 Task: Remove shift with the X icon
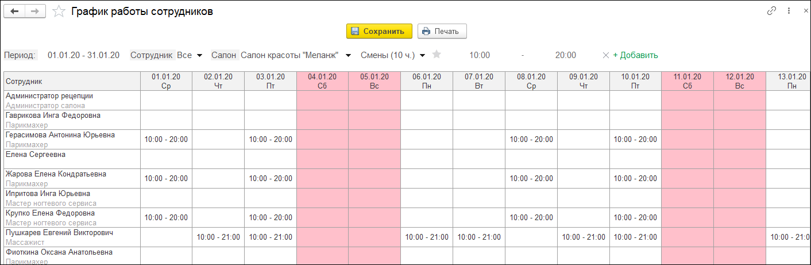click(x=605, y=55)
